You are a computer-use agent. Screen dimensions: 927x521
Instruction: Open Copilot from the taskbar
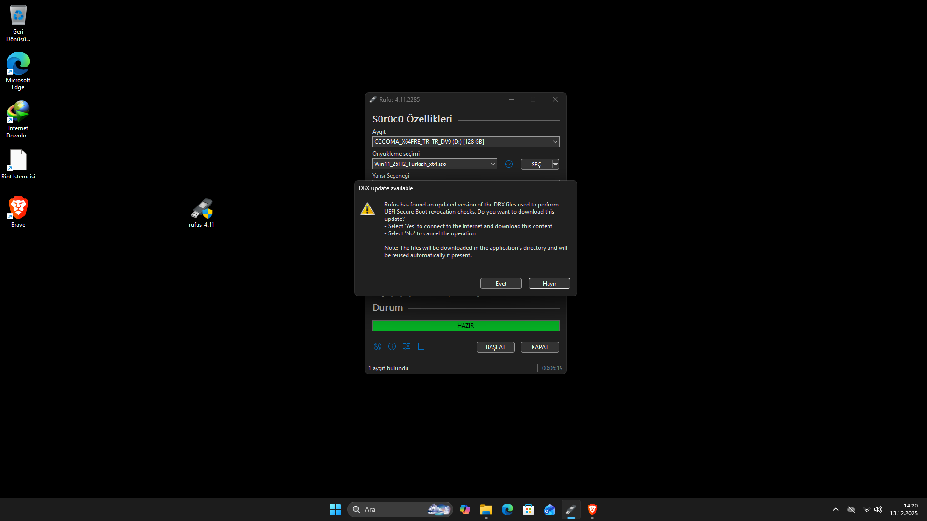(x=465, y=509)
